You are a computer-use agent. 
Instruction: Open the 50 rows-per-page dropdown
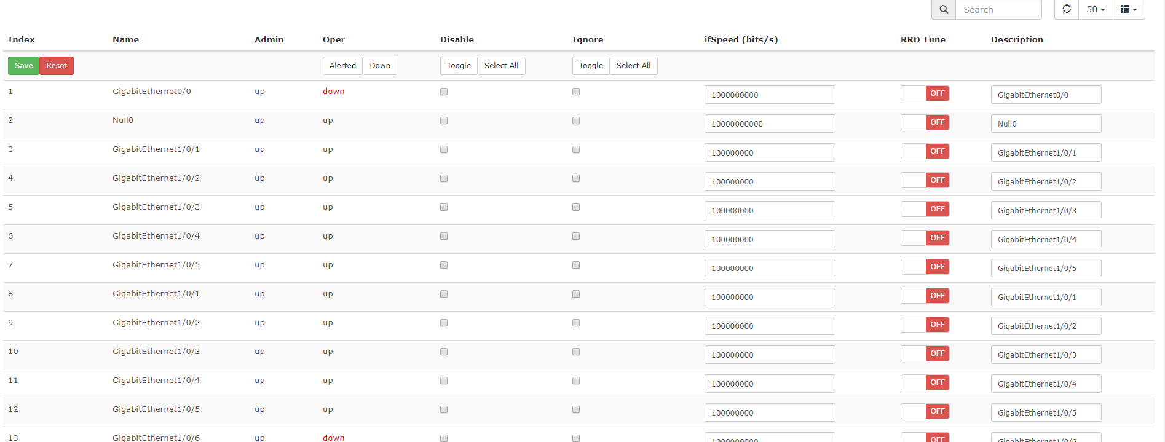pos(1096,10)
